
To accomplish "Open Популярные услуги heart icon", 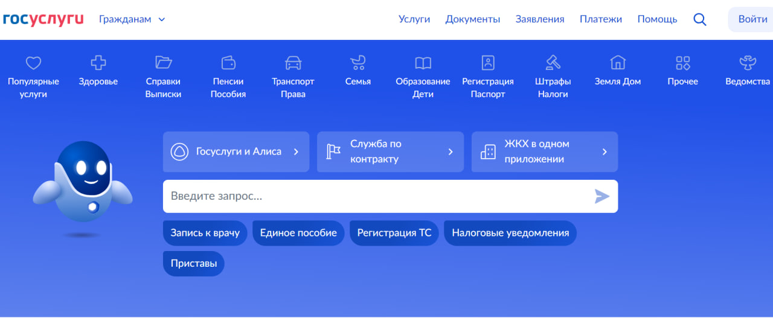I will pyautogui.click(x=33, y=62).
